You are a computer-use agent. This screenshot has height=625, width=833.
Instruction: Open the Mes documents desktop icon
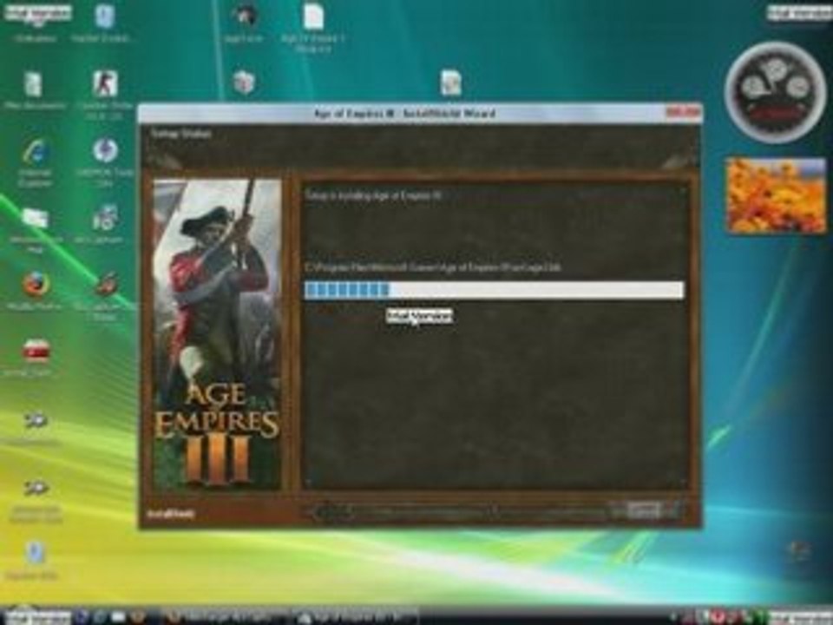pos(33,84)
